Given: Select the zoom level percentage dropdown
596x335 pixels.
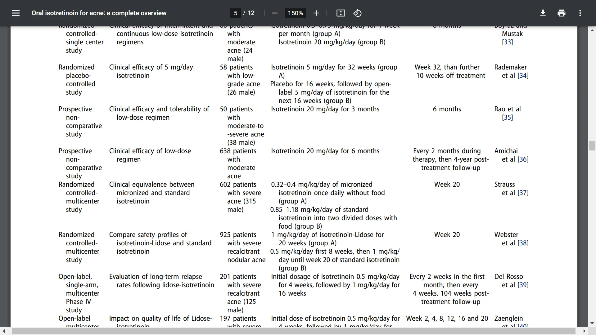Looking at the screenshot, I should (x=295, y=13).
